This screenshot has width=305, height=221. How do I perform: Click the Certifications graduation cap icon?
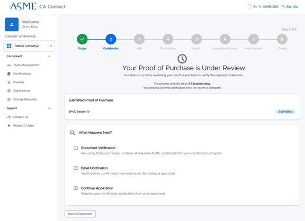point(9,73)
